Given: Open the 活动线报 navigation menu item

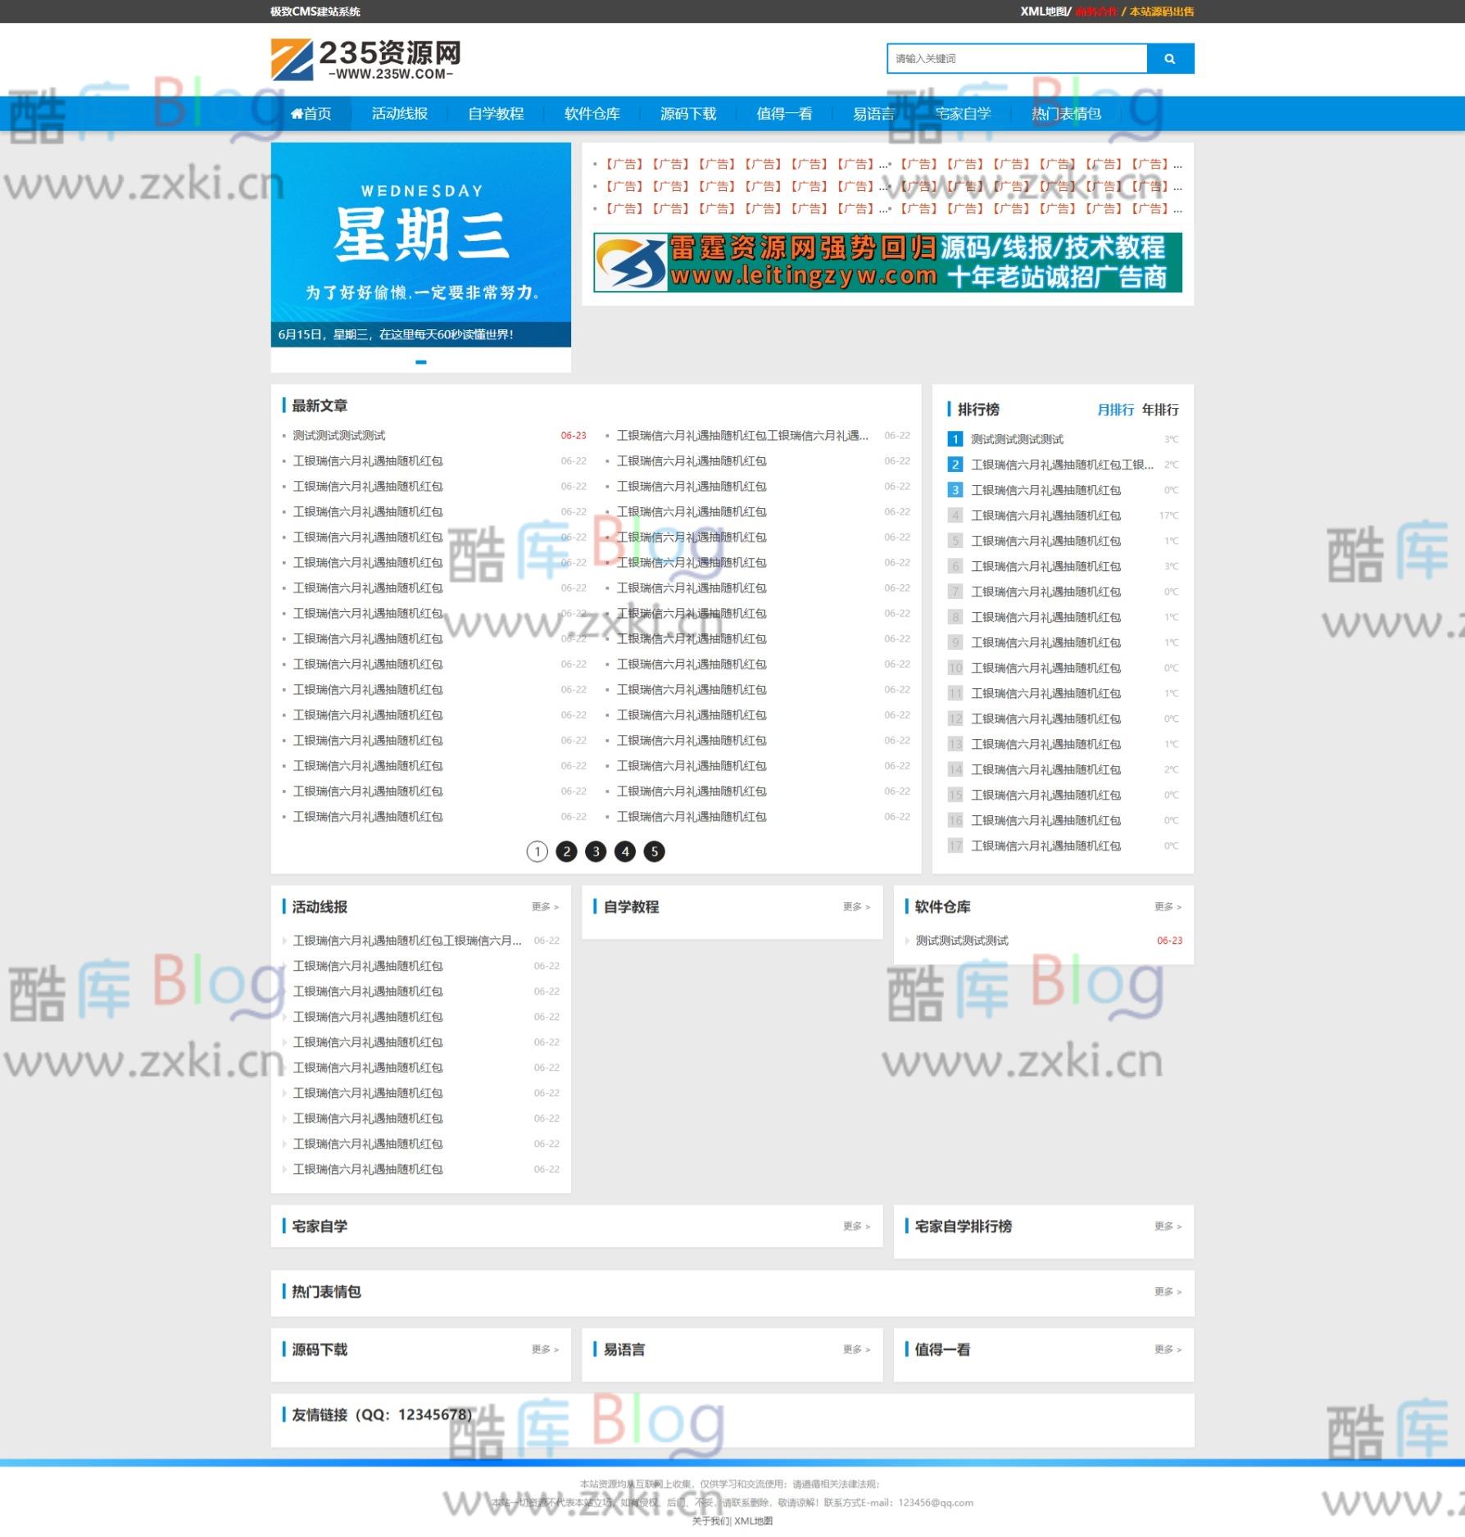Looking at the screenshot, I should (398, 114).
